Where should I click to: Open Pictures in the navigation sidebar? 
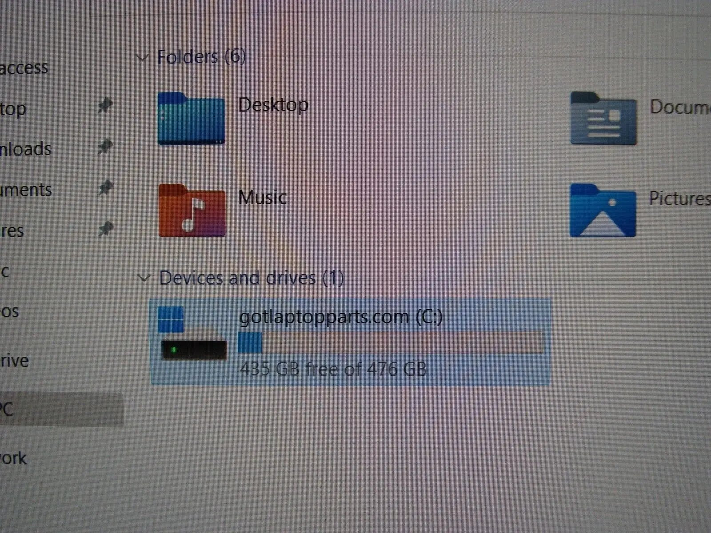tap(12, 231)
